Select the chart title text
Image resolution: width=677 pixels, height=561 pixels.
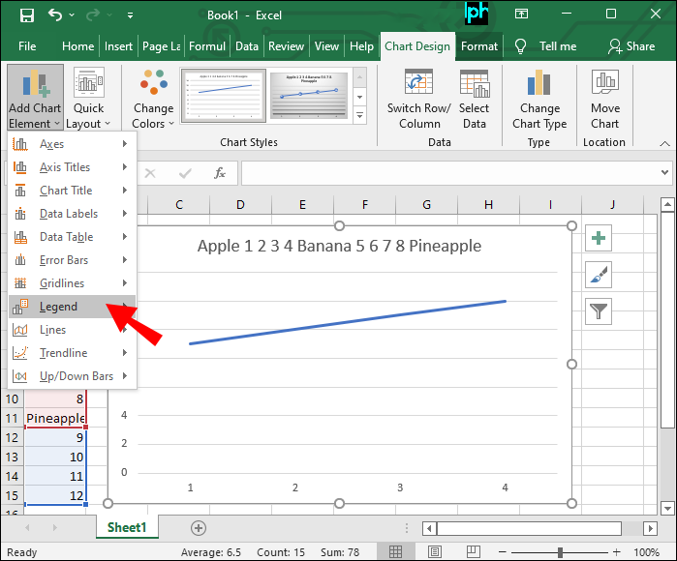pos(339,246)
